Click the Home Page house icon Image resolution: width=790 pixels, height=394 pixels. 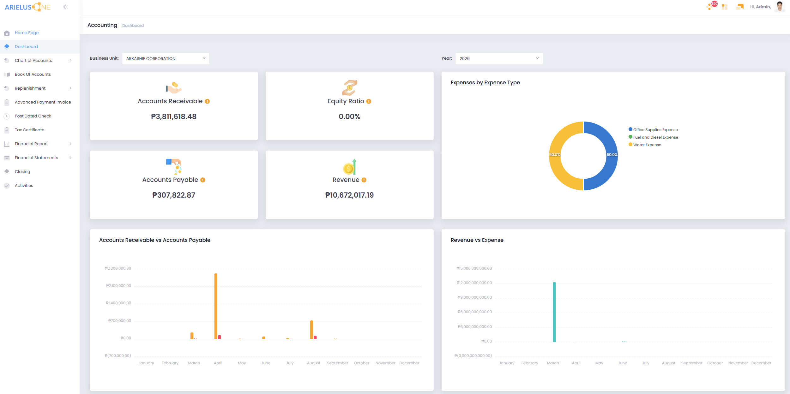pos(7,33)
